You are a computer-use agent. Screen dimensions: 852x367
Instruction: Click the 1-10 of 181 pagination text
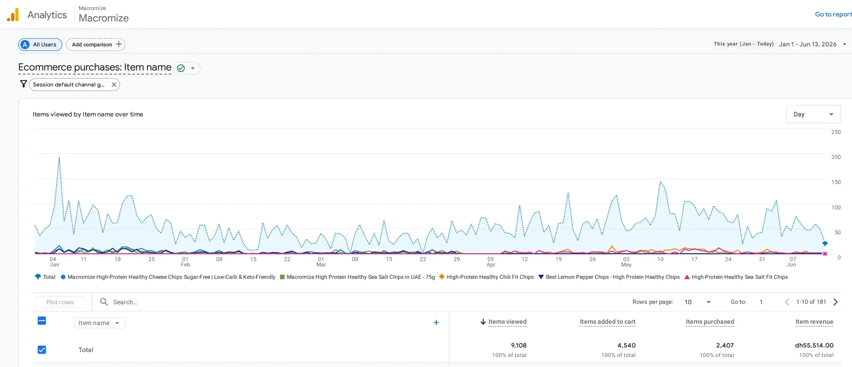811,302
